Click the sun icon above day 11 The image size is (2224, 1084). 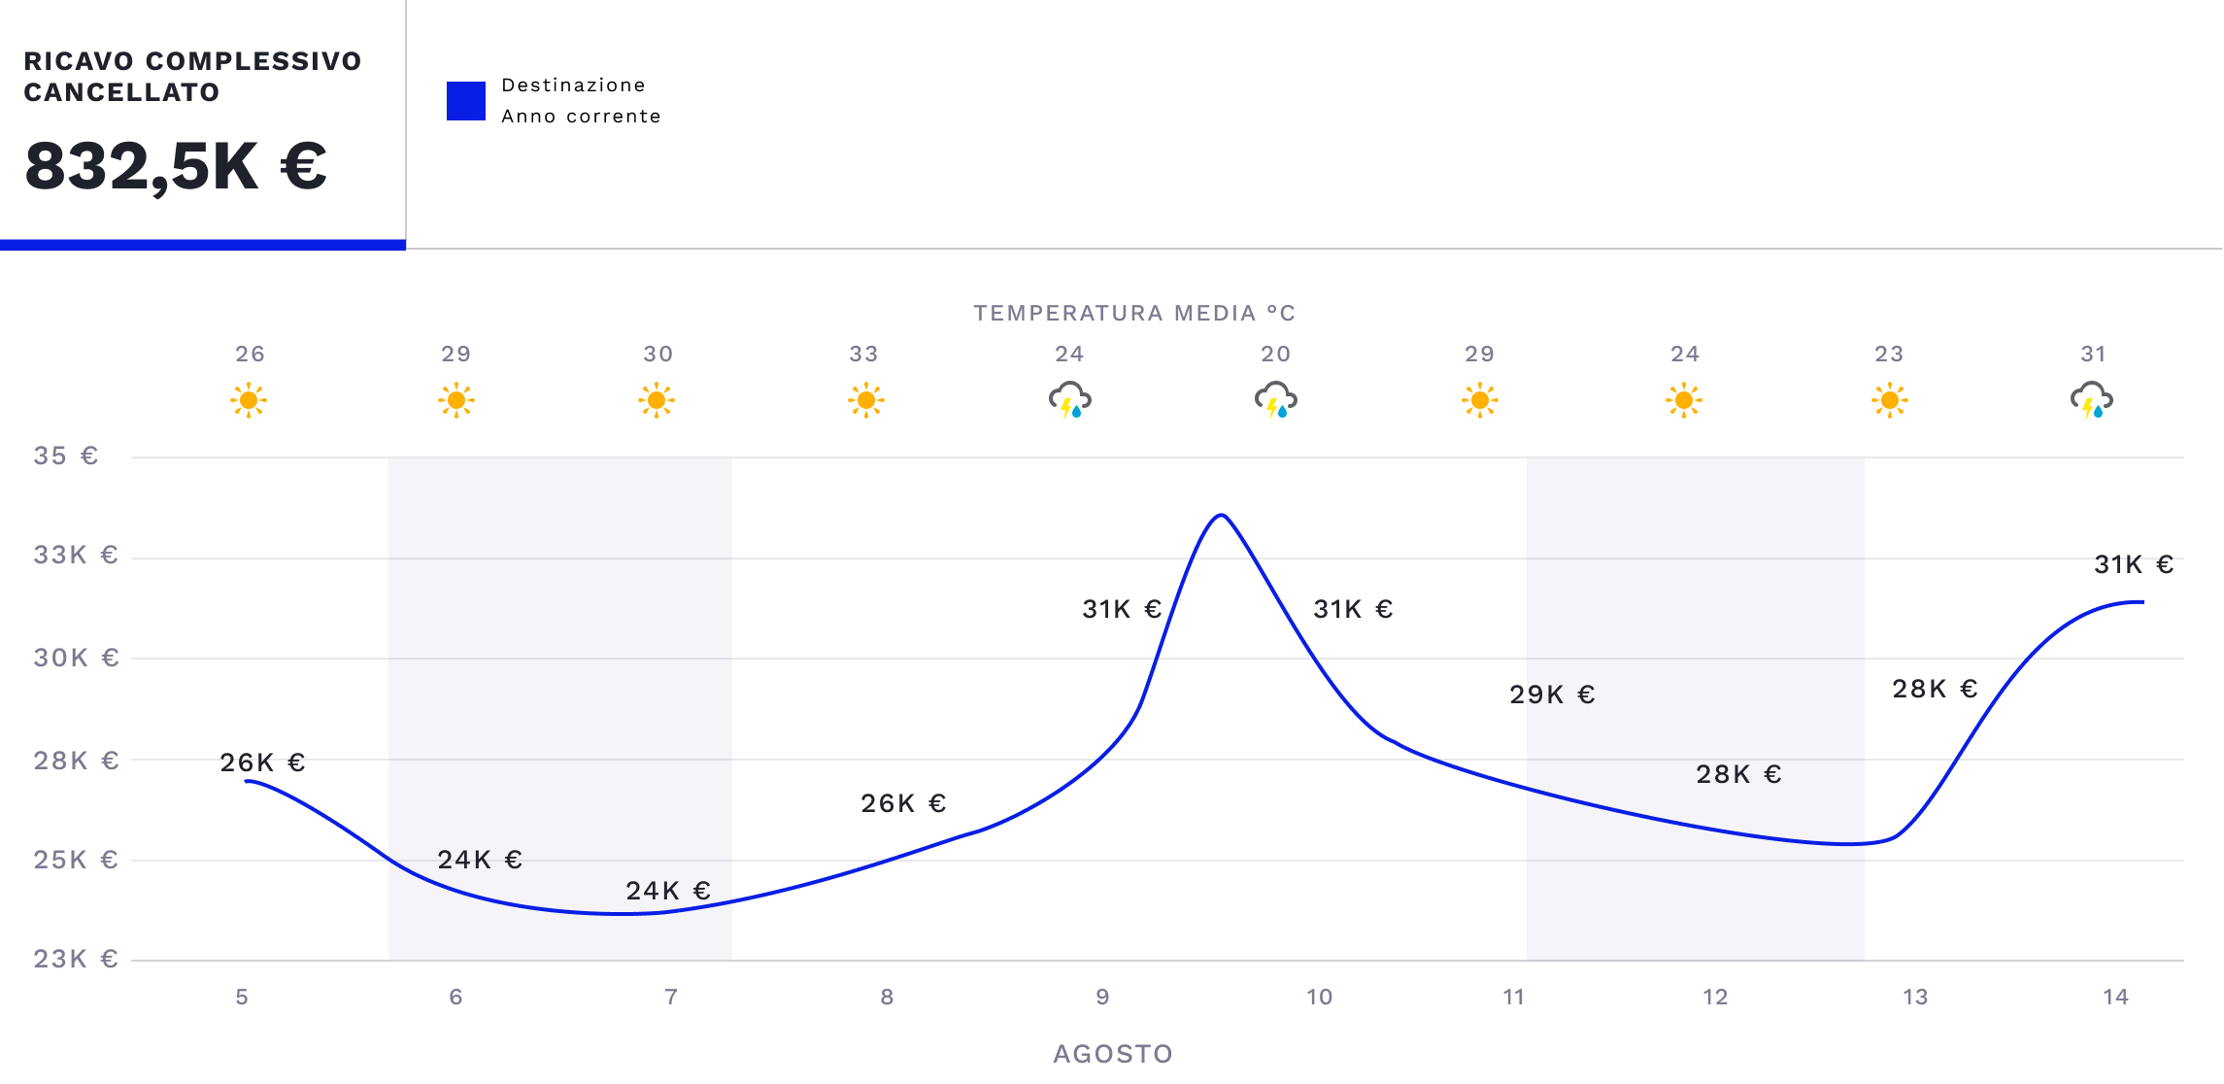(x=1479, y=400)
